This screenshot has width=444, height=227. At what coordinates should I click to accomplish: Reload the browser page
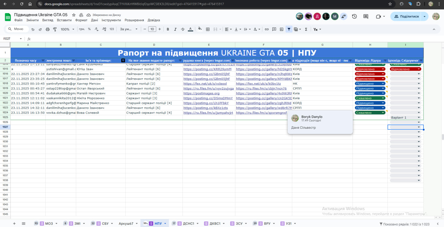[x=22, y=4]
